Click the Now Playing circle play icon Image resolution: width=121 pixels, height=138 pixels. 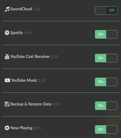pyautogui.click(x=7, y=128)
